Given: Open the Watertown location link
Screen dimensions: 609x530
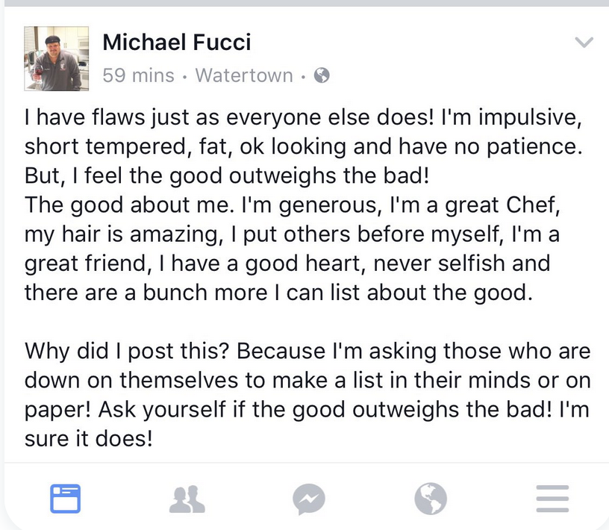Looking at the screenshot, I should coord(244,75).
